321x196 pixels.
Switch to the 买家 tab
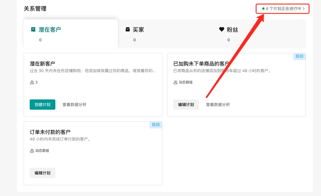165,34
